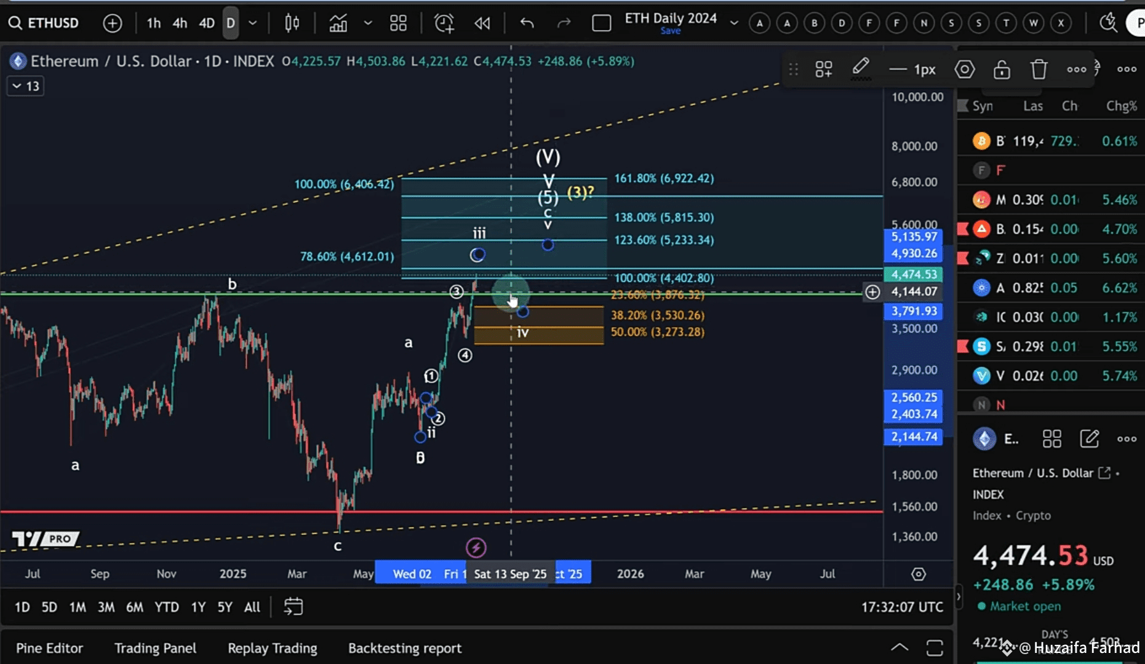Open the X circle shortcut in top toolbar

[x=1061, y=23]
